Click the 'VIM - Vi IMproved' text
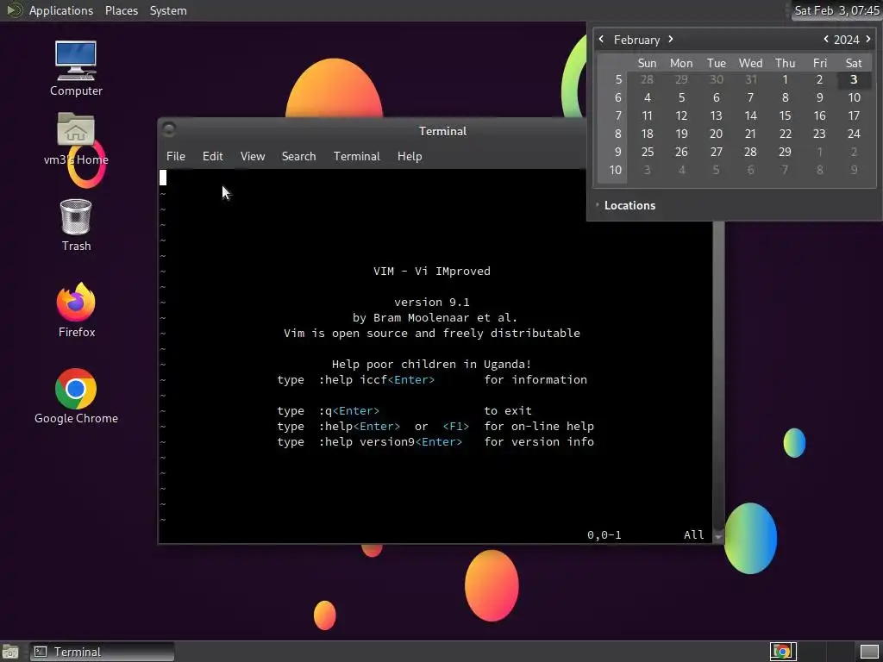 coord(431,271)
